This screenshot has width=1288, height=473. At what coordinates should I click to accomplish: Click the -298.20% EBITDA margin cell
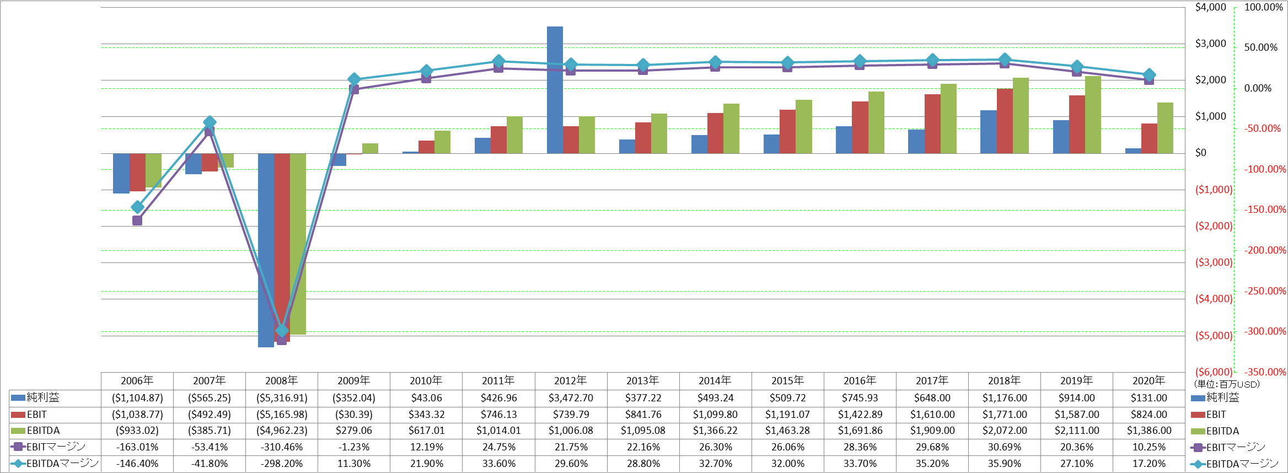[282, 464]
